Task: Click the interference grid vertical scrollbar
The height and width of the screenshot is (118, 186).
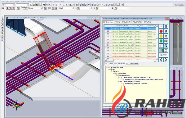Action: click(157, 42)
